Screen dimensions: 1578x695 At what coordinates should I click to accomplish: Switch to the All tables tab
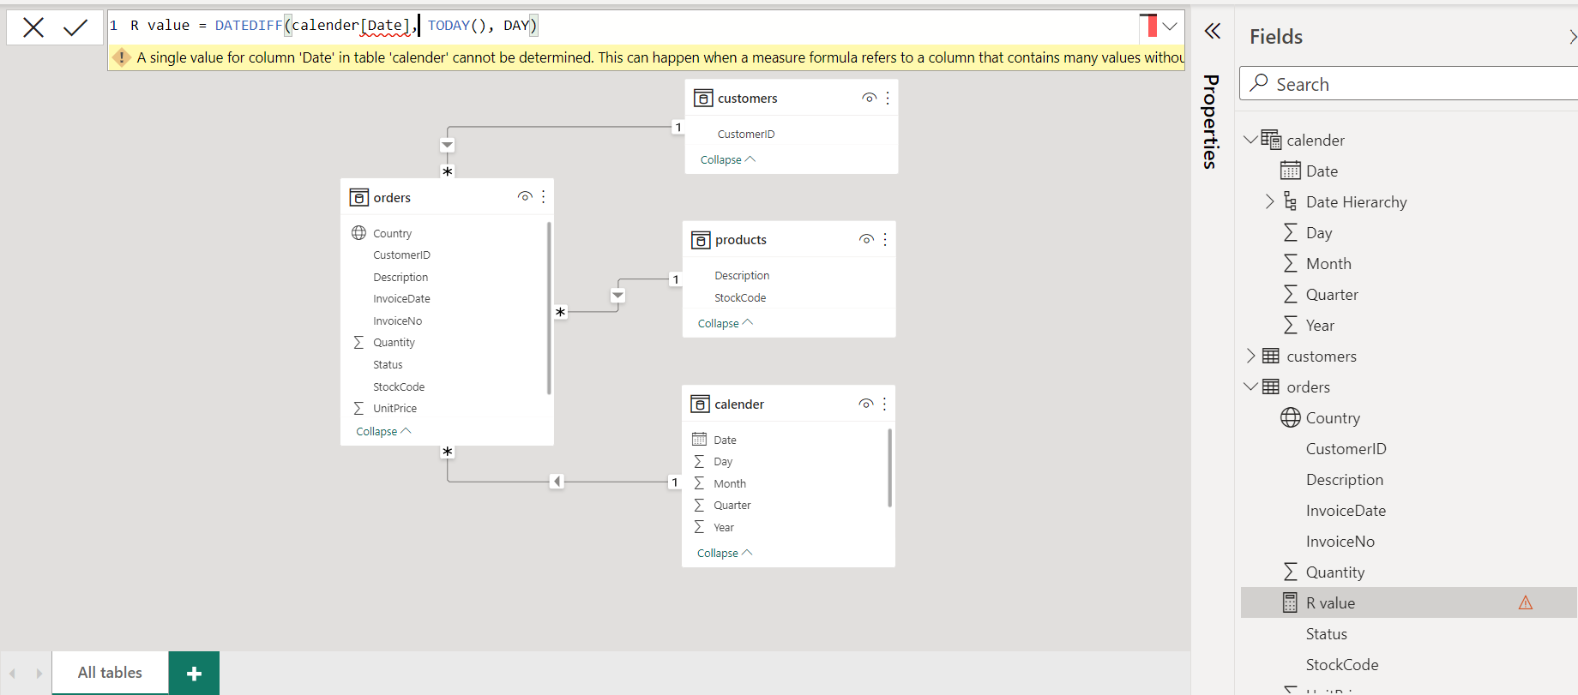pyautogui.click(x=110, y=673)
